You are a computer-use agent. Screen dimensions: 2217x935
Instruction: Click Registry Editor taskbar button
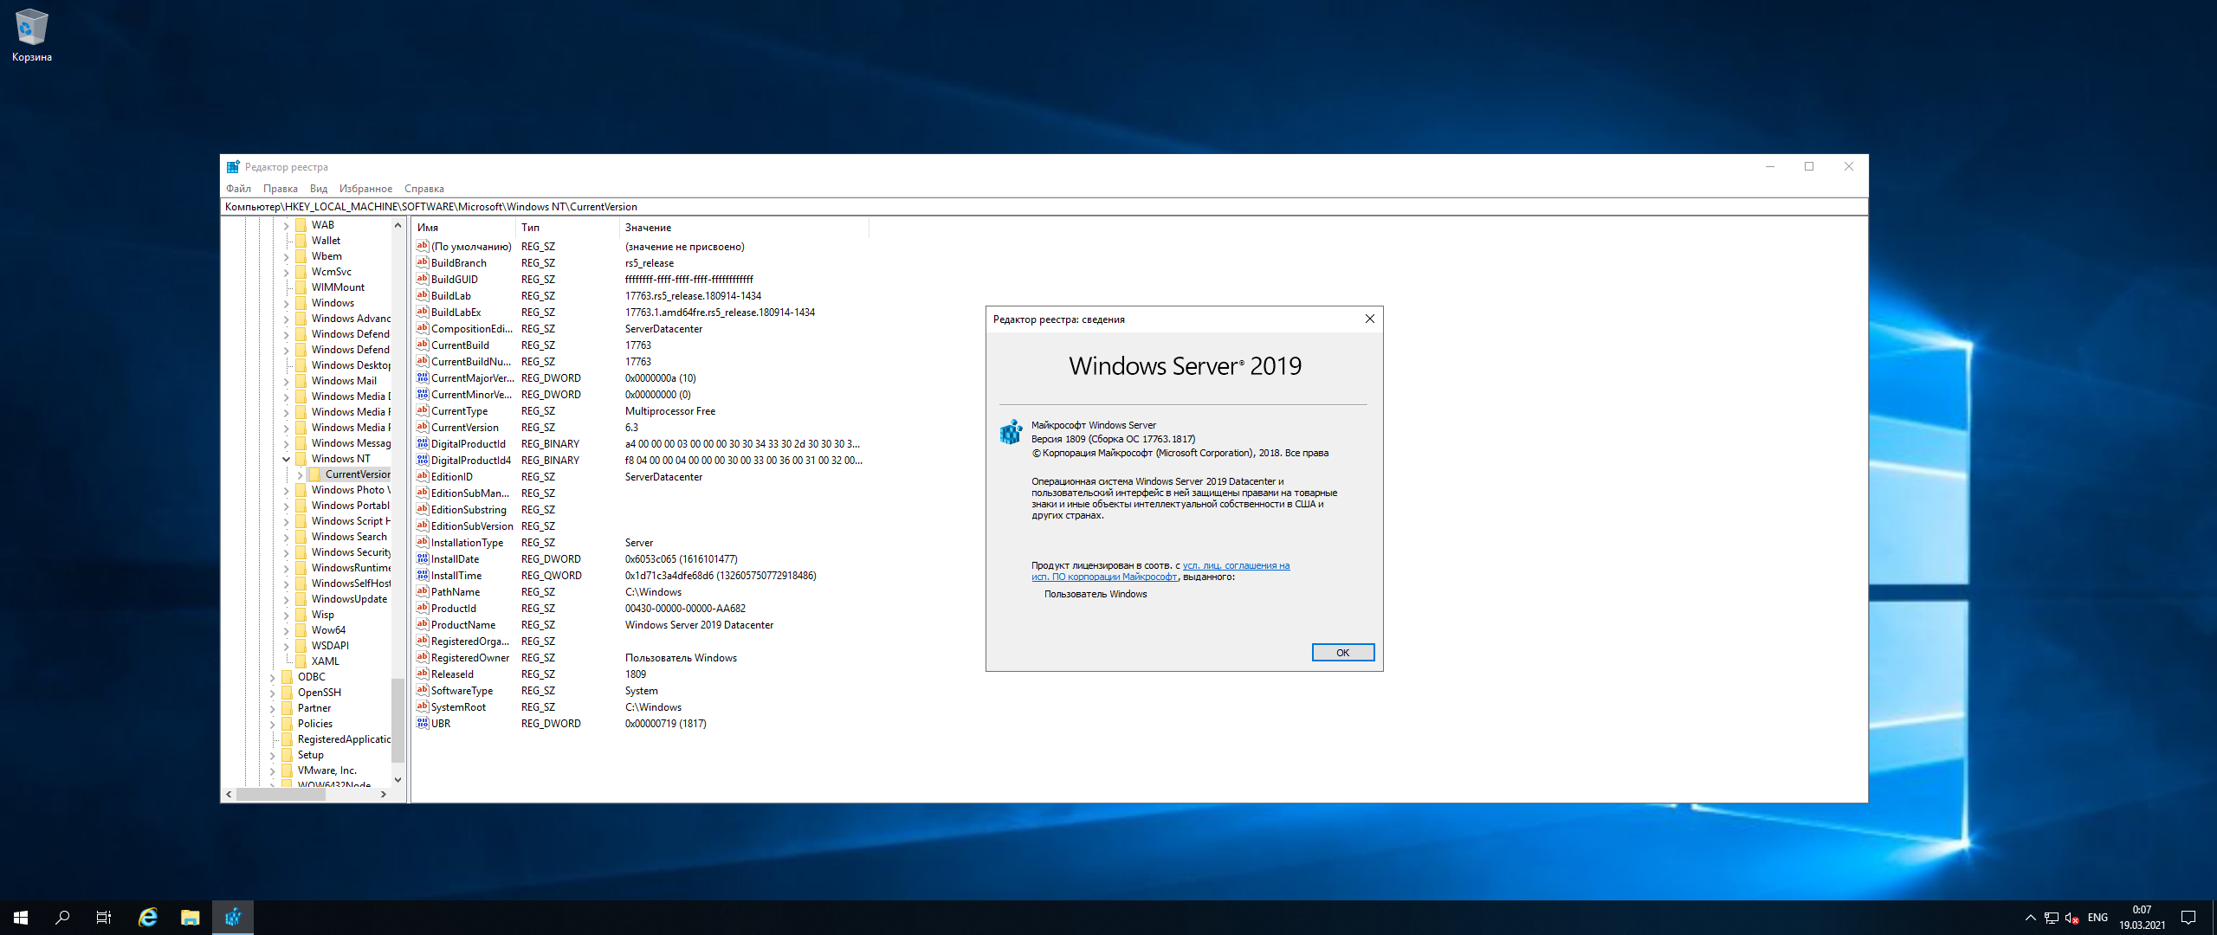[x=233, y=918]
